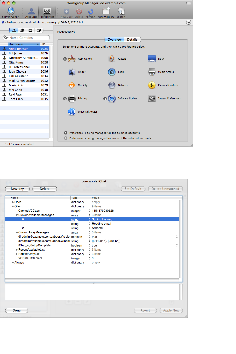Expand the RecentAvailableList dictionary
The height and width of the screenshot is (354, 236).
coord(17,250)
